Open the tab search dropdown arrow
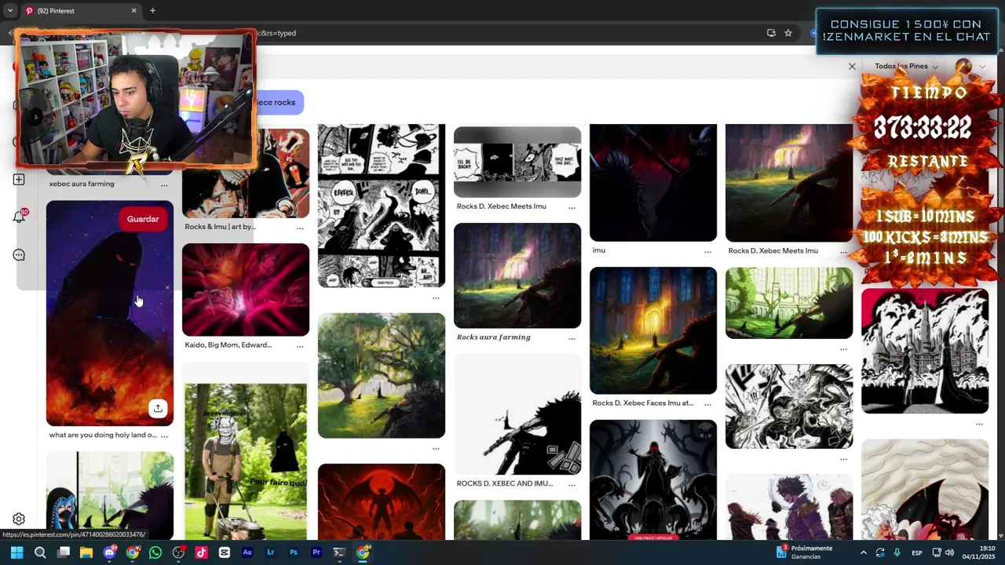This screenshot has width=1005, height=565. tap(10, 11)
